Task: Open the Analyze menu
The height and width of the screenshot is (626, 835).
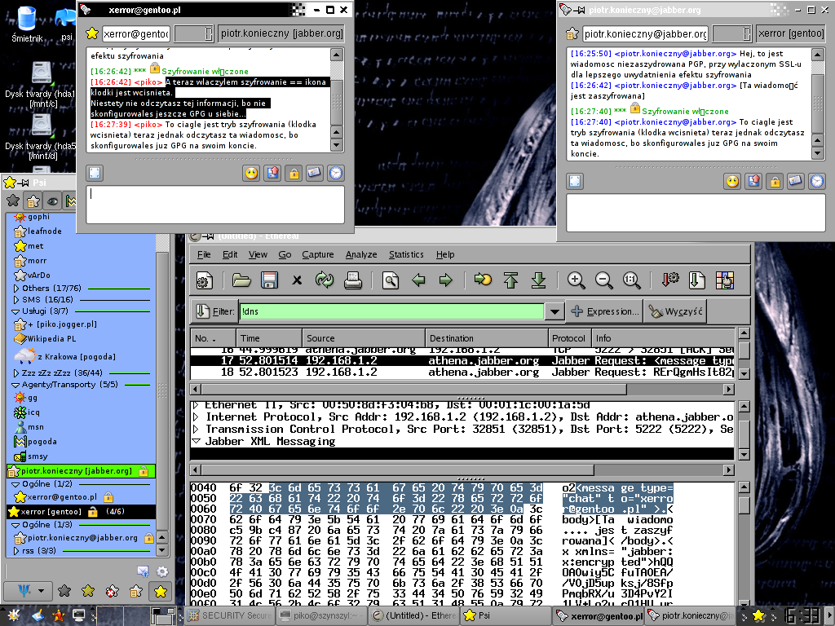Action: (x=361, y=254)
